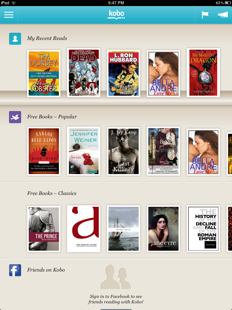The image size is (232, 310).
Task: Tap 'Sign in to Facebook to see' text
Action: pyautogui.click(x=116, y=296)
